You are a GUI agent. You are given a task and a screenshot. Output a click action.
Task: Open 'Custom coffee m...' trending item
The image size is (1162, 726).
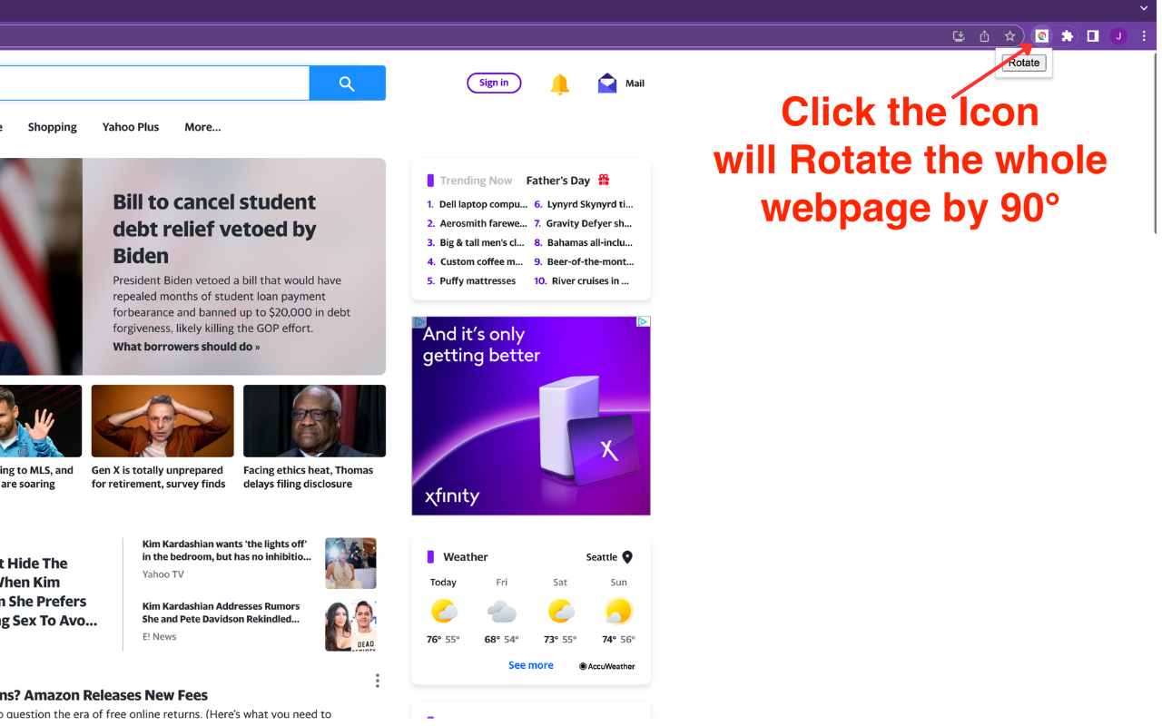481,261
